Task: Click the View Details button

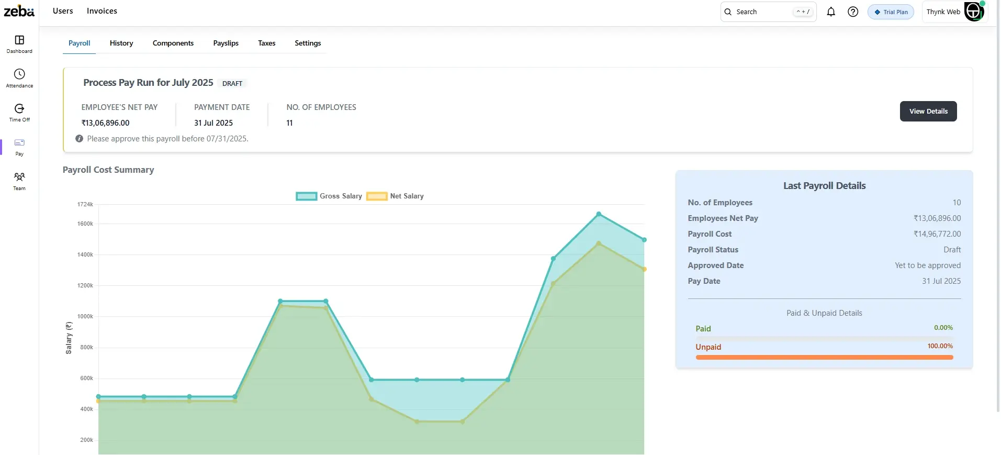Action: pyautogui.click(x=928, y=111)
